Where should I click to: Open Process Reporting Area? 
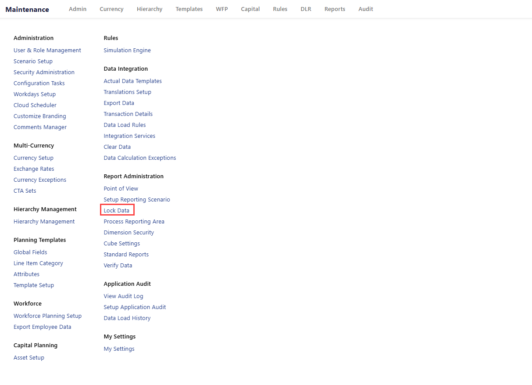(x=134, y=222)
